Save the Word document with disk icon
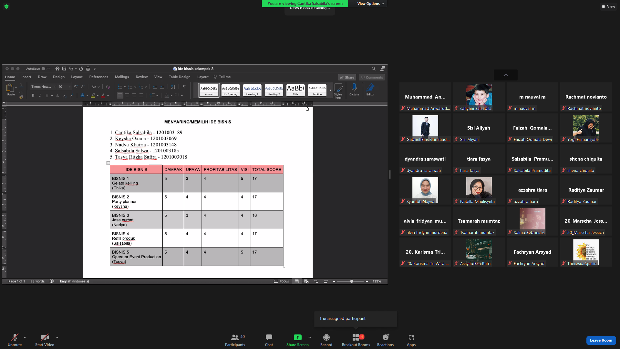Image resolution: width=620 pixels, height=349 pixels. click(x=64, y=69)
